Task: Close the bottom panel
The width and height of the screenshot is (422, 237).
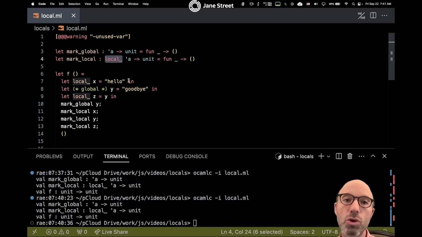Action: (385, 156)
